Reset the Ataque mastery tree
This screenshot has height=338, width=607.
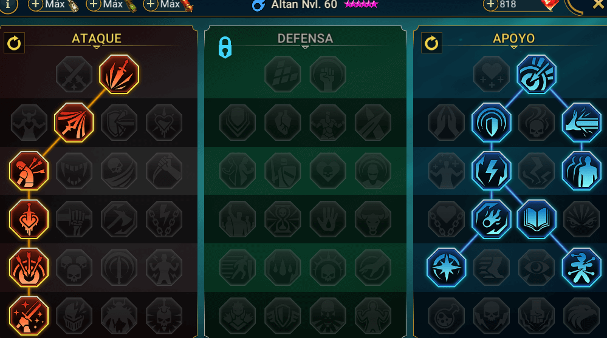click(x=15, y=43)
